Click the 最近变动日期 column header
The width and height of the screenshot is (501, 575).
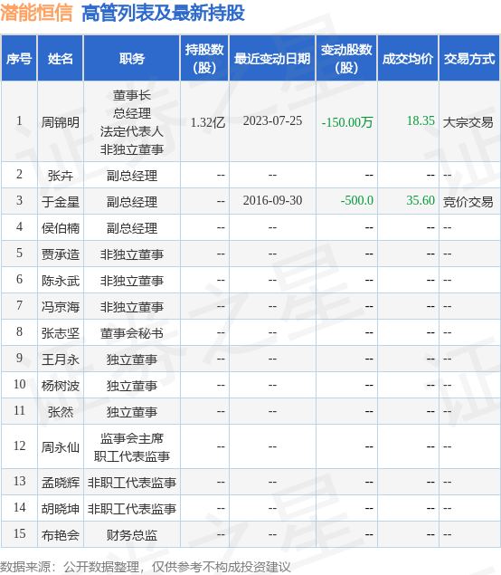pos(272,58)
